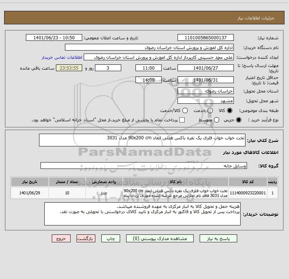The height and width of the screenshot is (279, 289).
Task: Click the تاریخ نیاز column header
Action: tap(30, 182)
